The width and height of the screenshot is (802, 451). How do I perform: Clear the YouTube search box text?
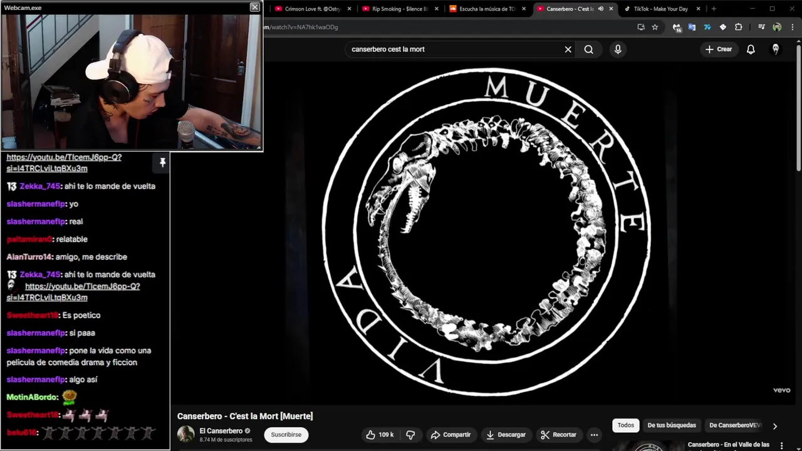568,49
